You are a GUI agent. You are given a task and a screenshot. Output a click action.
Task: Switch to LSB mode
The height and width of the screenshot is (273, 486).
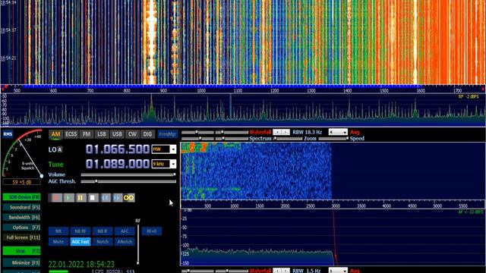click(x=102, y=134)
